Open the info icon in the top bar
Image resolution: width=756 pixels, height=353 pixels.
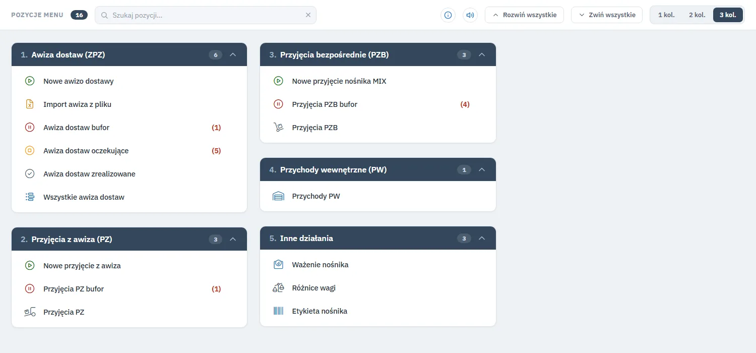point(448,15)
